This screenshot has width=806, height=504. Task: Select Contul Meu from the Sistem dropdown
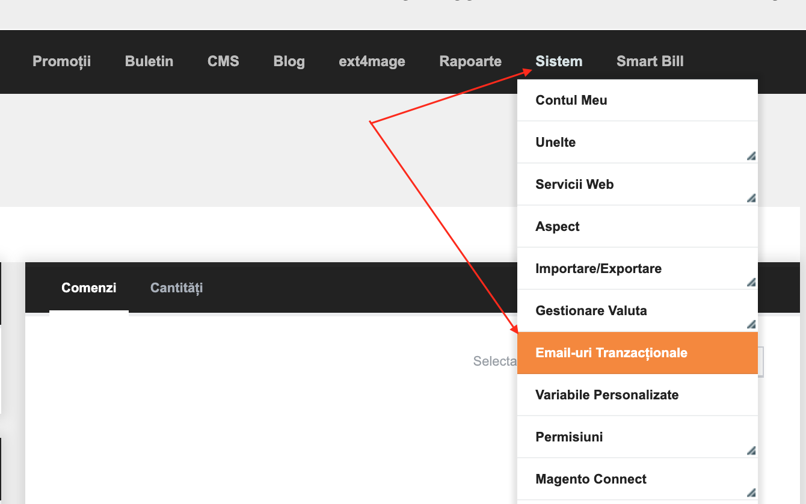637,100
